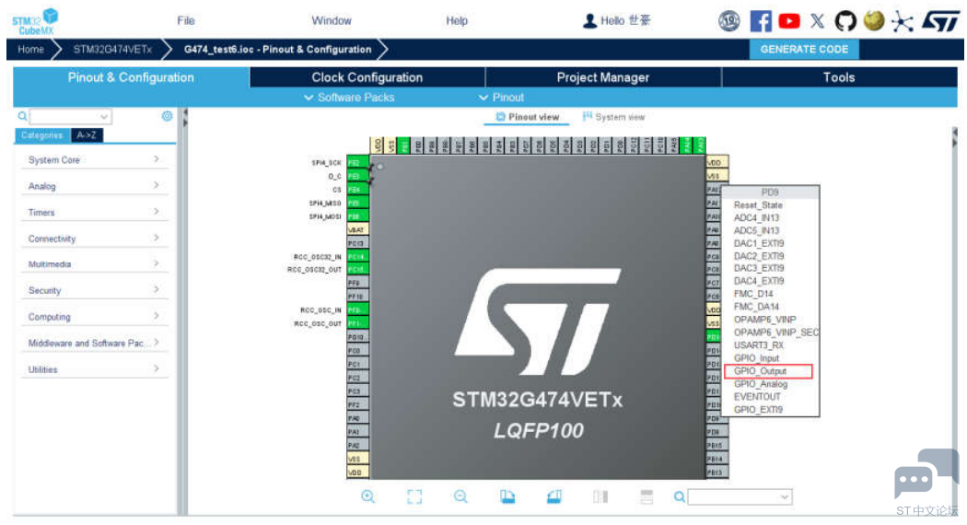This screenshot has height=525, width=967.
Task: Switch to Clock Configuration tab
Action: coord(367,77)
